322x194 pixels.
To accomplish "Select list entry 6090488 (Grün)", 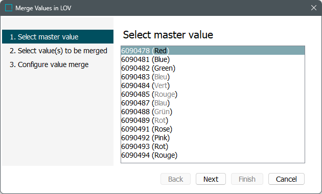I will (213, 112).
